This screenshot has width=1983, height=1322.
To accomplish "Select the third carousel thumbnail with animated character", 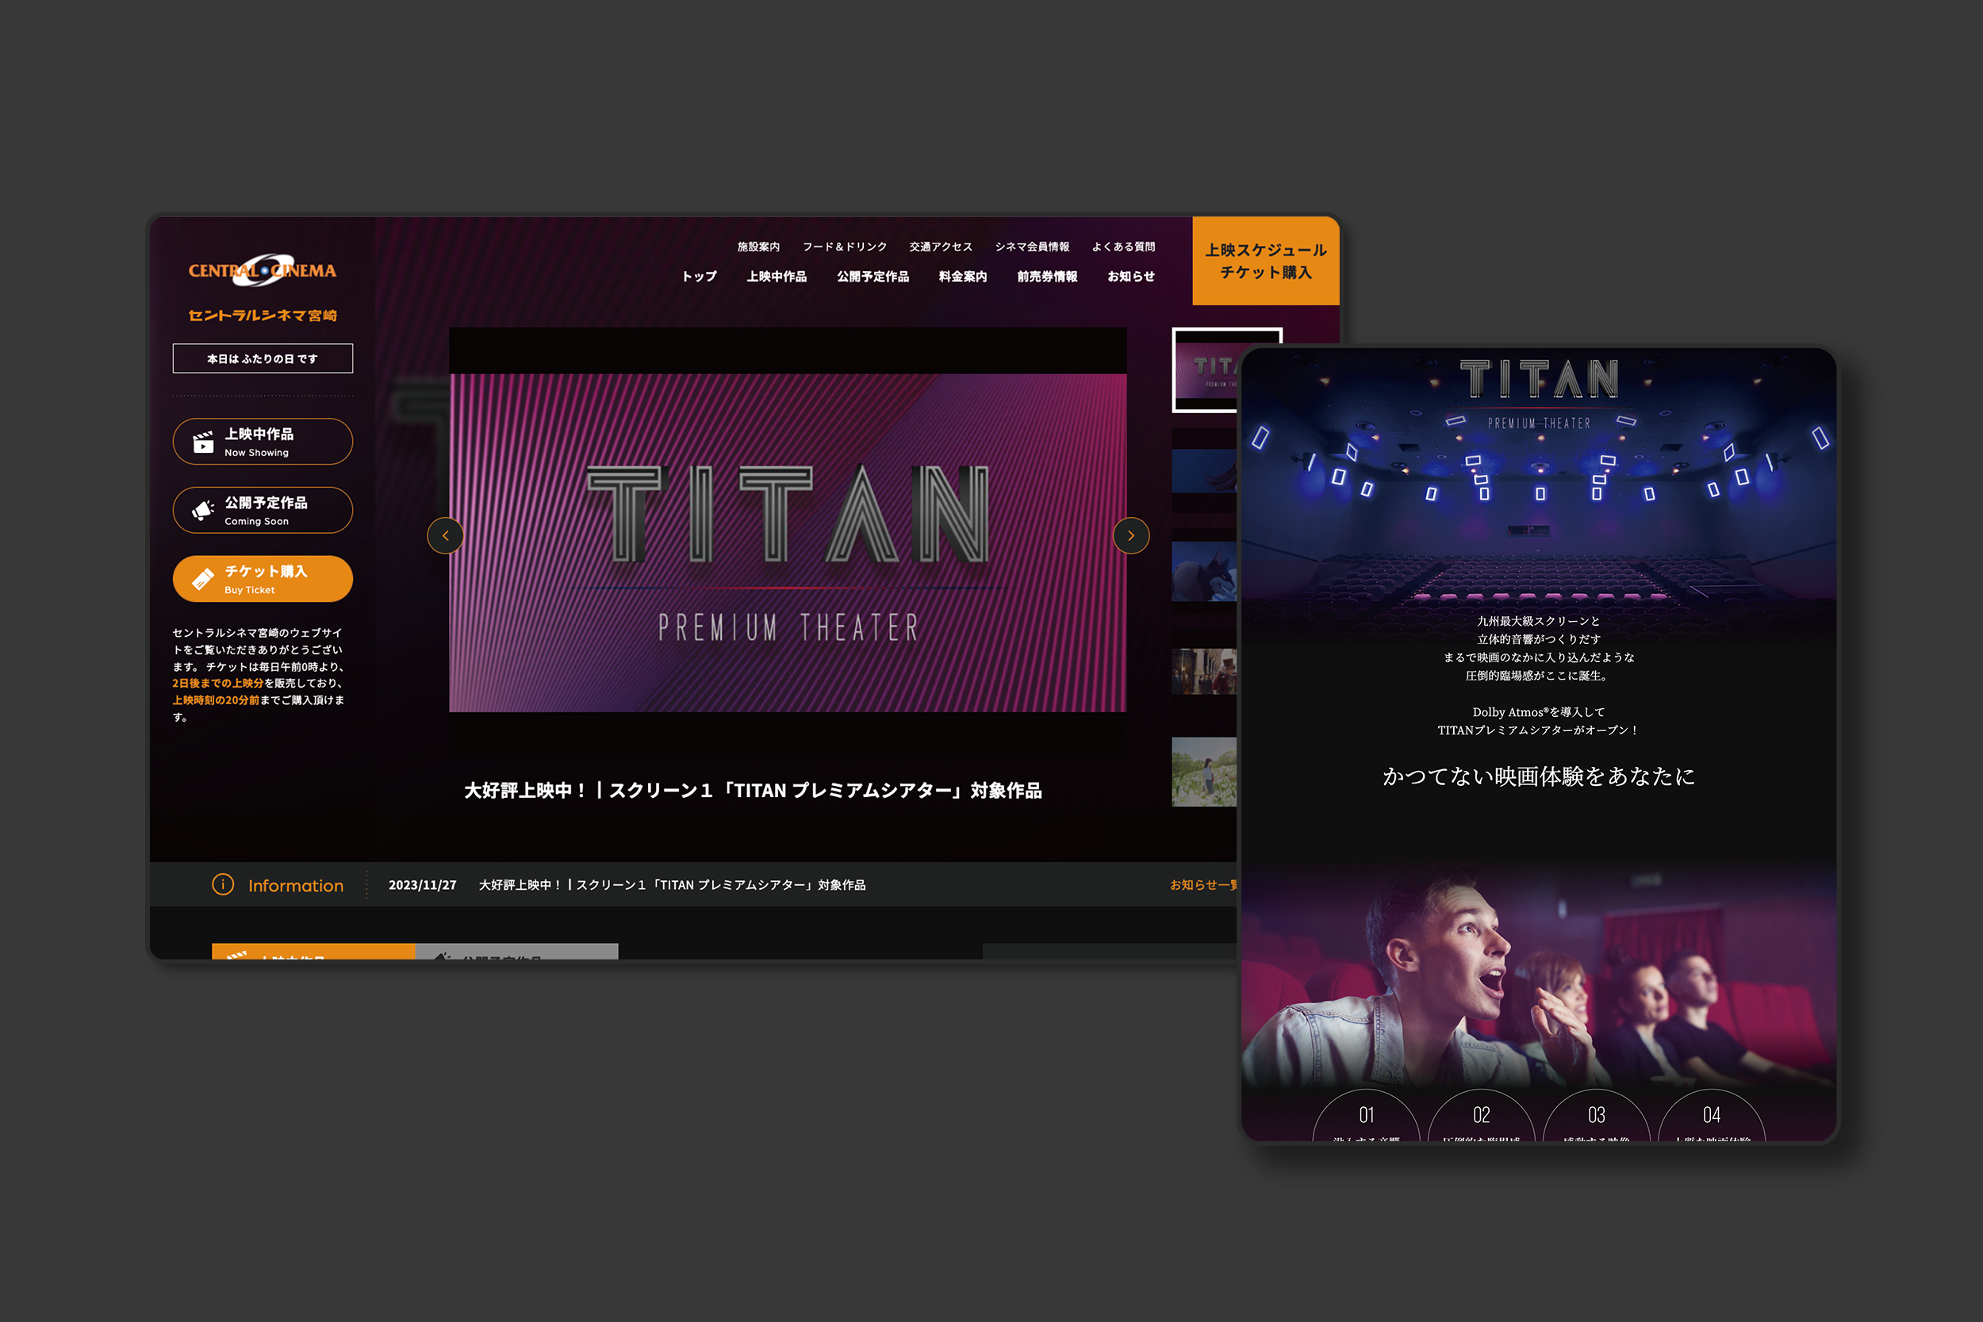I will 1204,571.
